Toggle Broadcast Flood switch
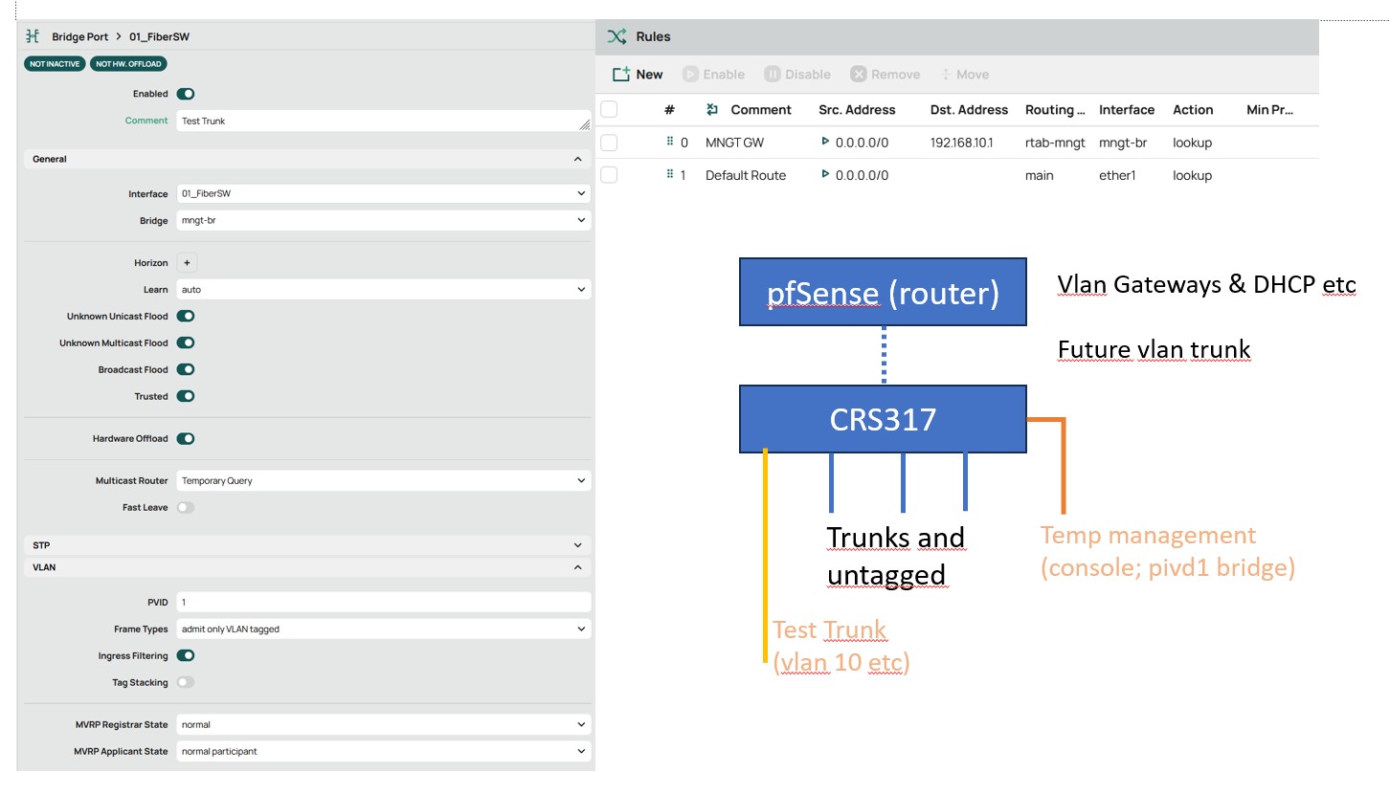This screenshot has width=1390, height=795. point(186,369)
